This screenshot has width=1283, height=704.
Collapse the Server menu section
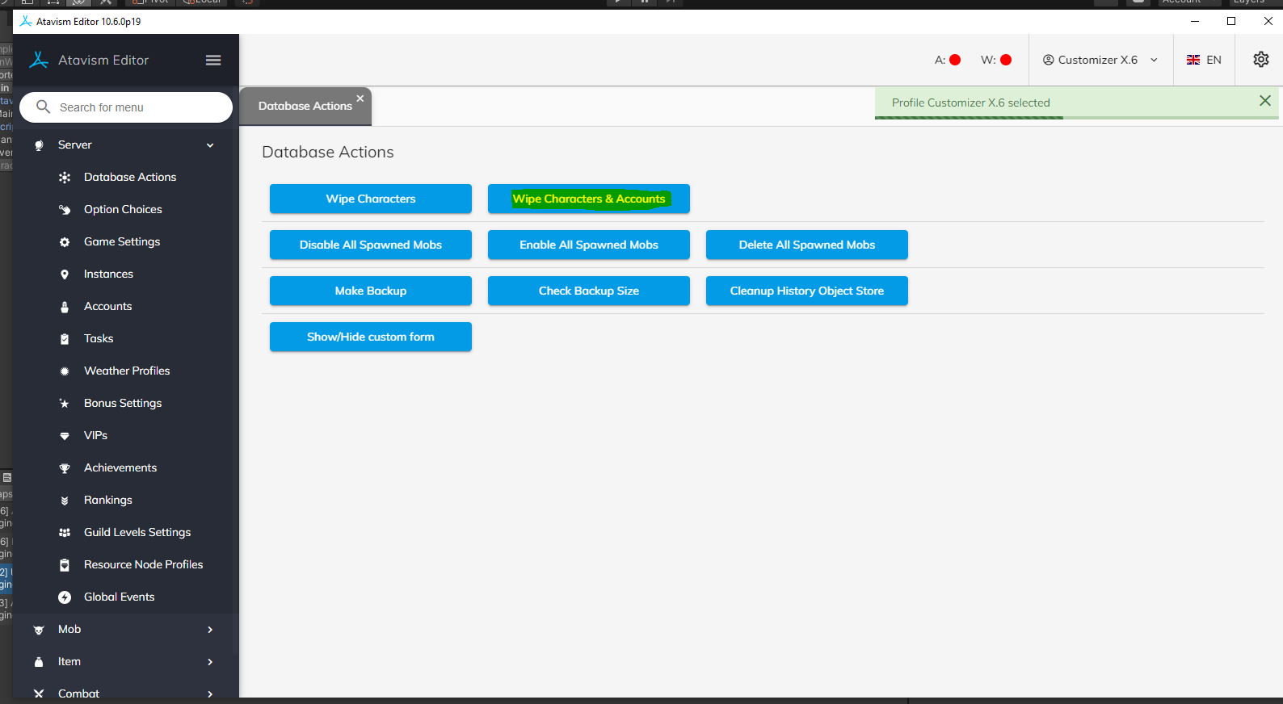coord(210,145)
